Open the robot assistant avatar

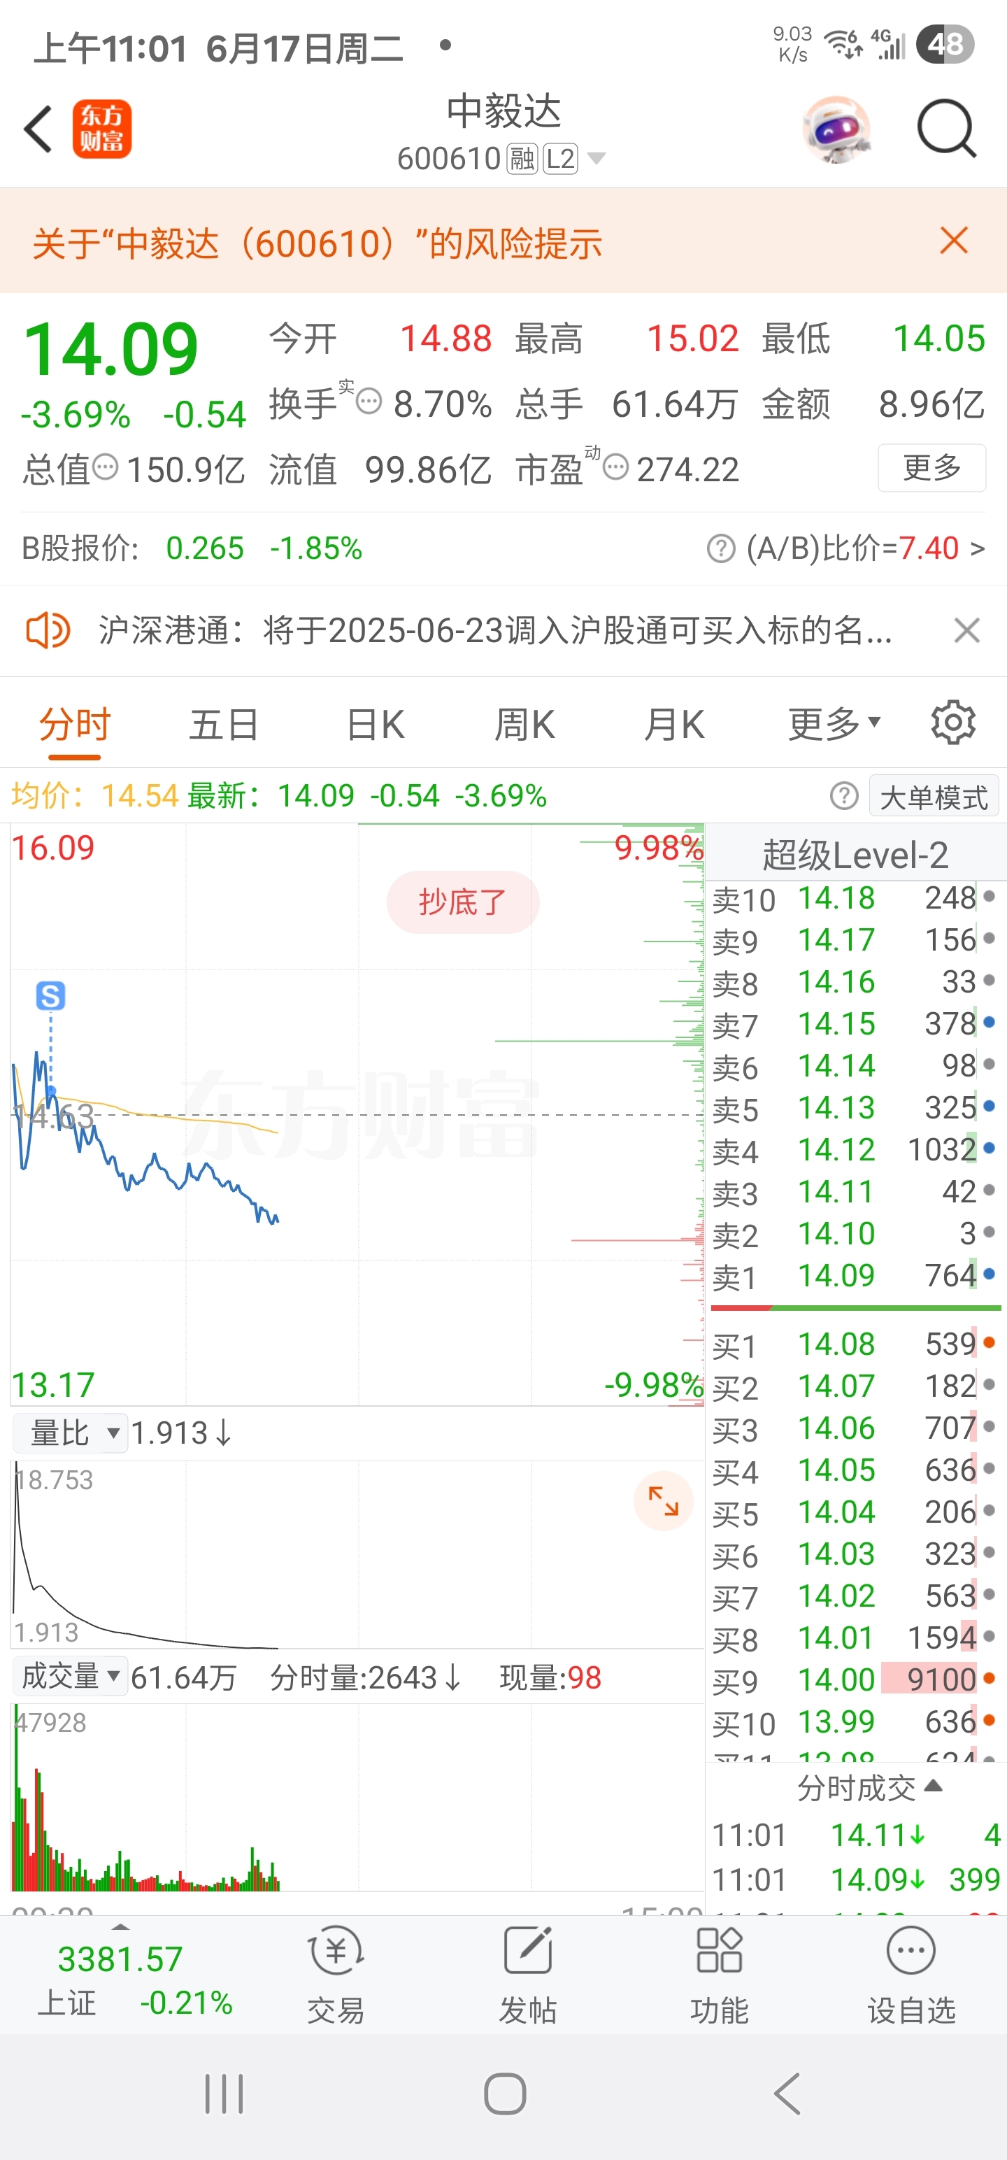click(x=836, y=129)
